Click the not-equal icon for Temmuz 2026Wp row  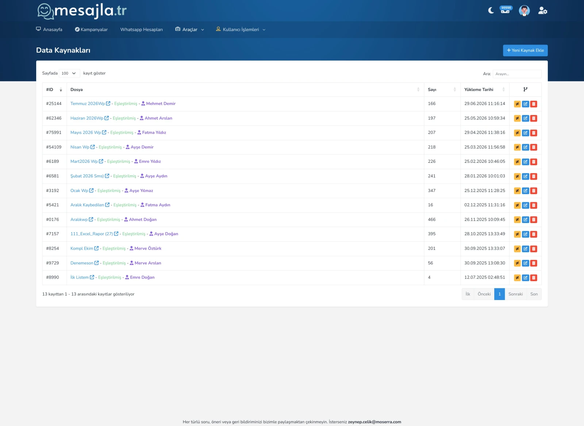(517, 104)
